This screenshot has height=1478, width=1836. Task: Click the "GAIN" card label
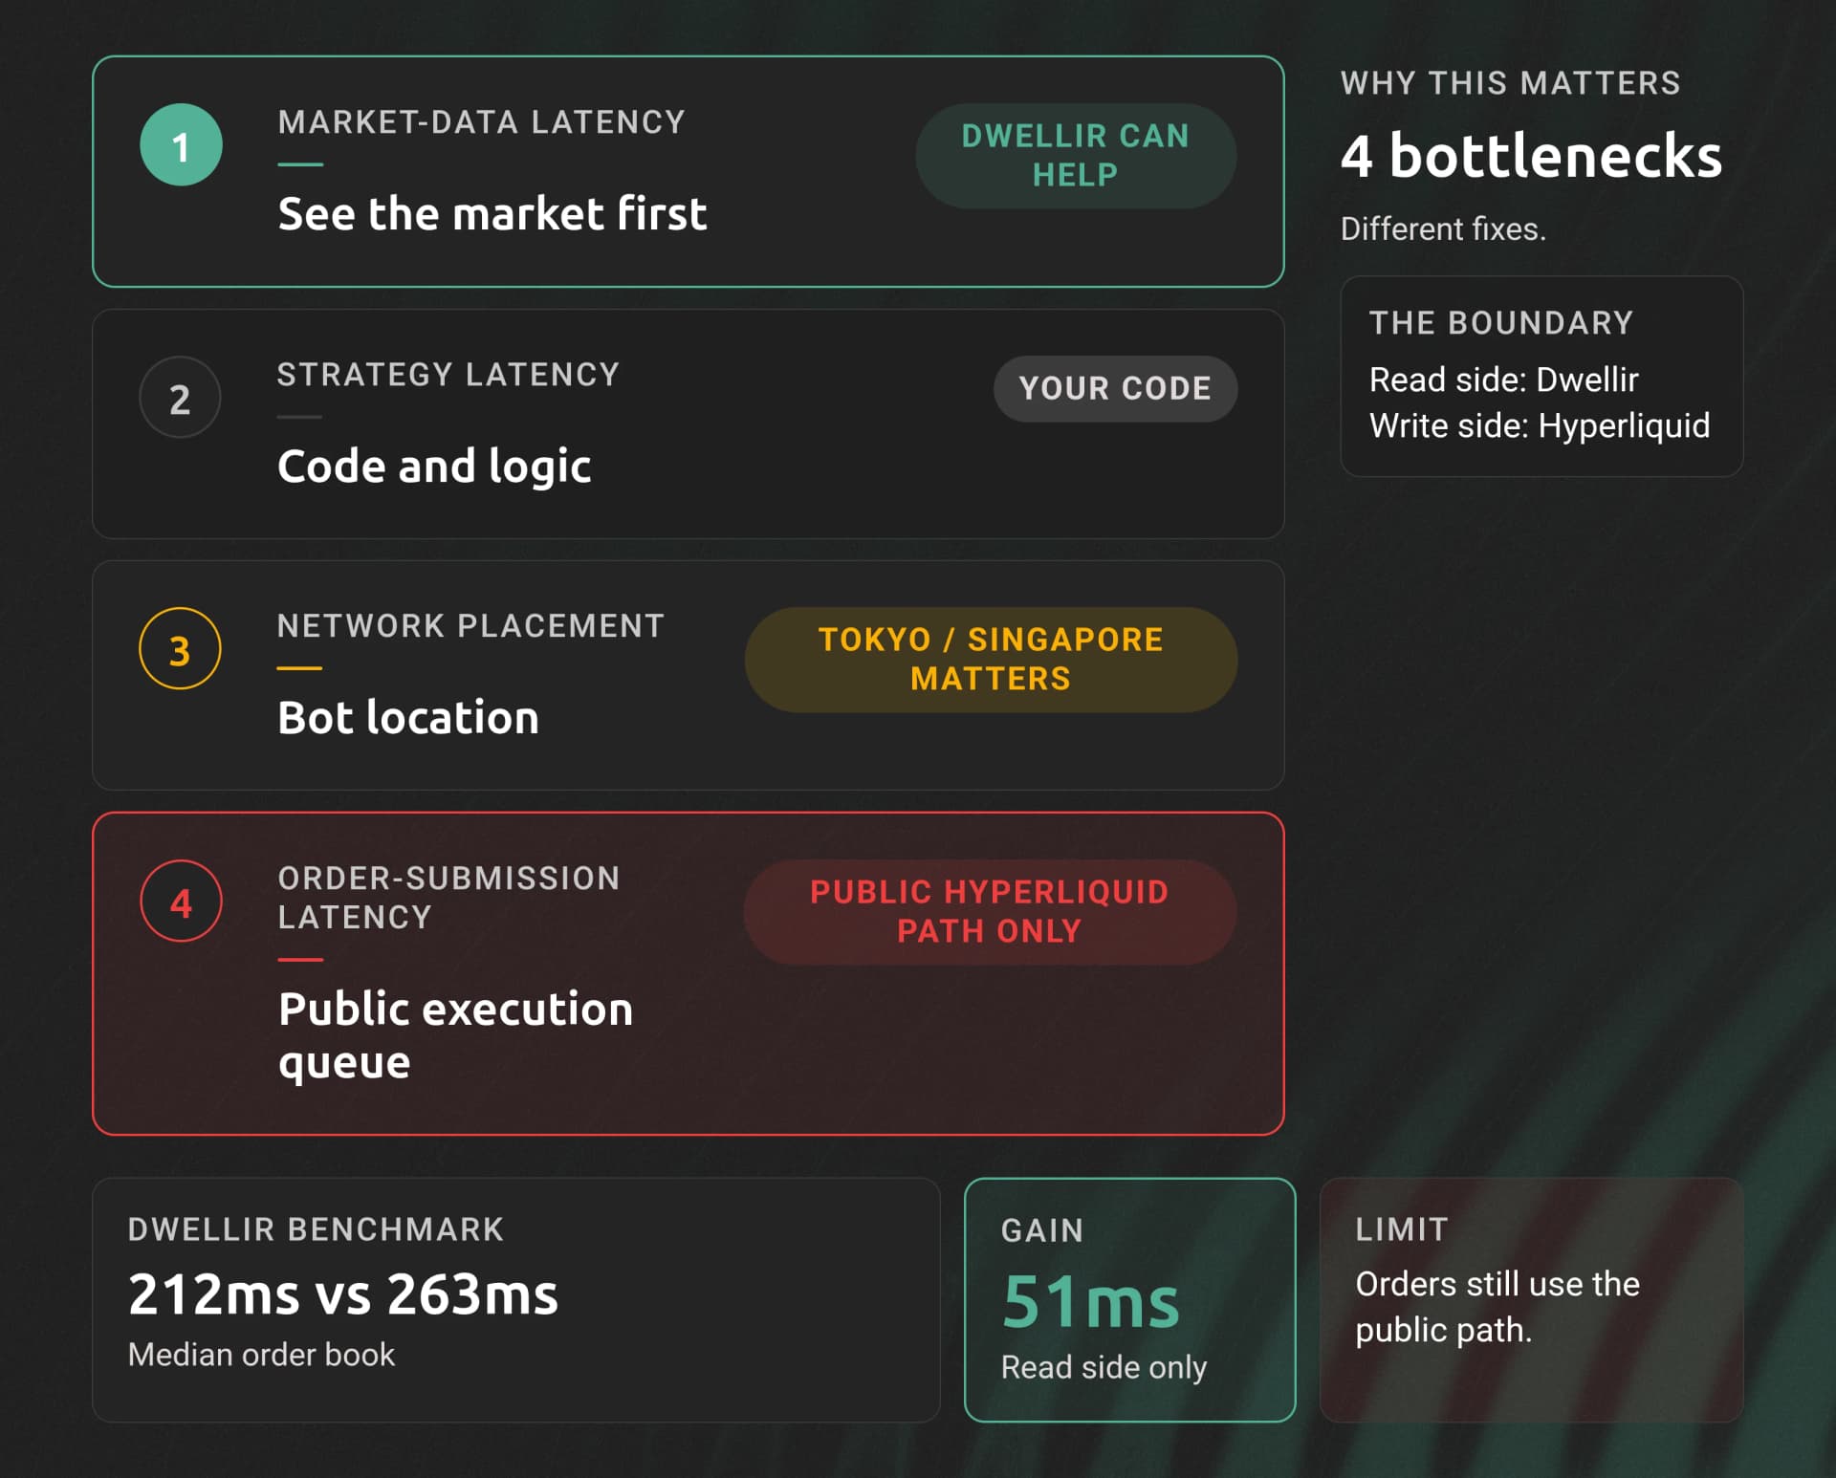coord(1042,1230)
